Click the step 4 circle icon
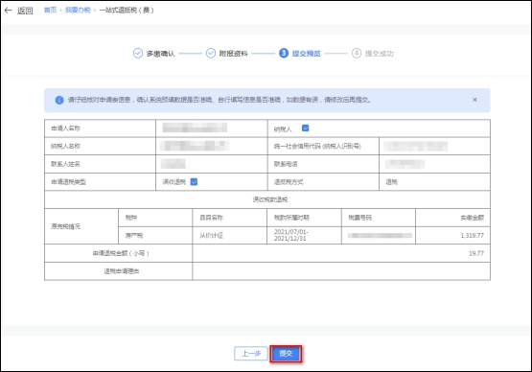This screenshot has width=532, height=372. [x=357, y=54]
